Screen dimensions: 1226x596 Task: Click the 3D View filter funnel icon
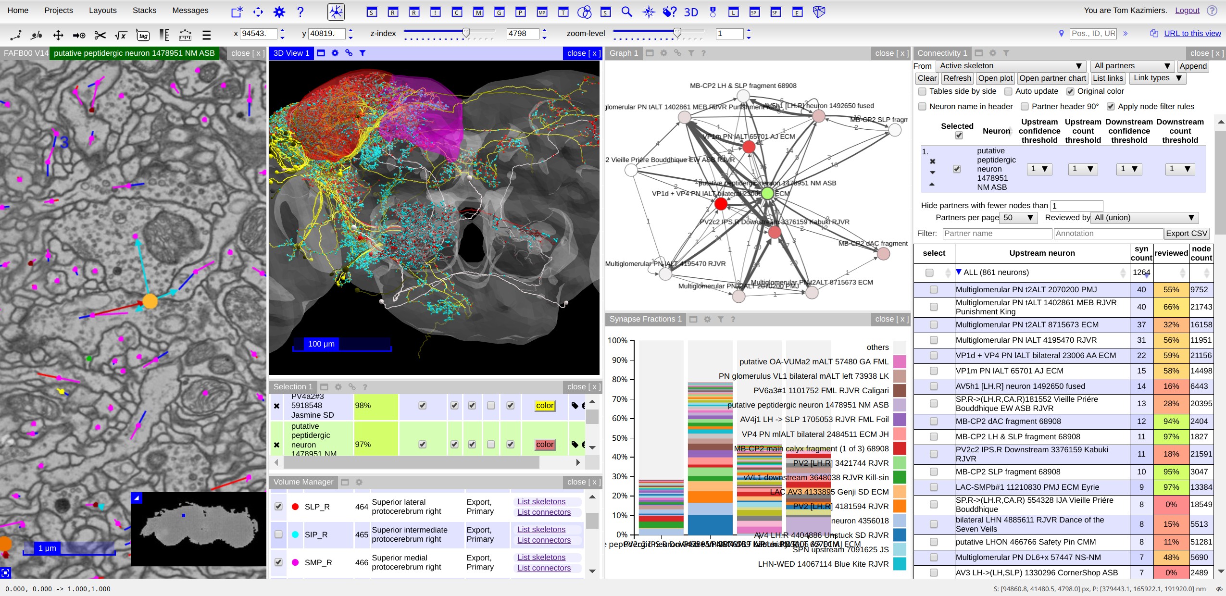[363, 53]
